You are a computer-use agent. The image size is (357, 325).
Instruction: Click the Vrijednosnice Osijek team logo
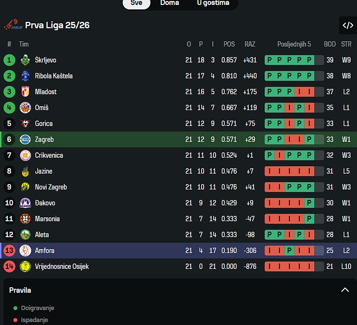click(25, 266)
